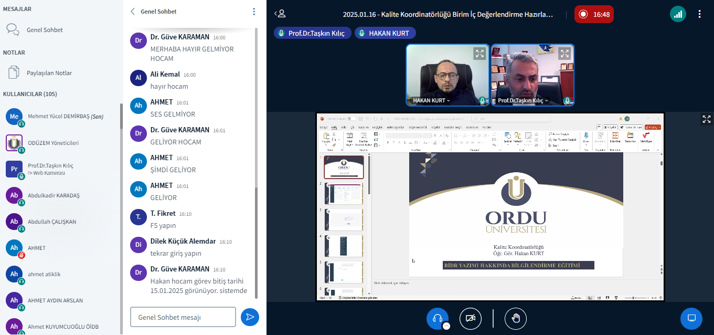Click the muted AHMET avatar in user list
This screenshot has width=714, height=335.
click(x=14, y=248)
